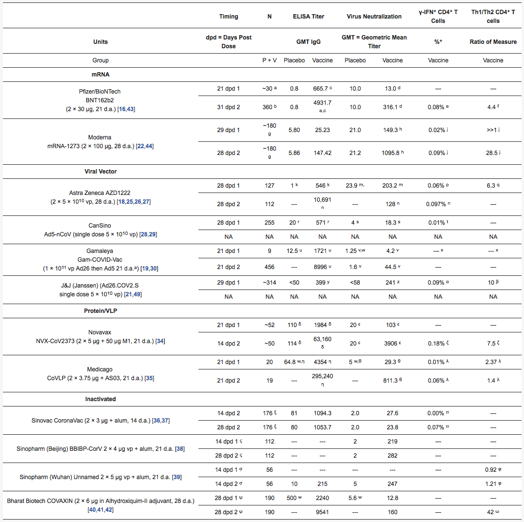The image size is (524, 522).
Task: Click the 'Medicago' vaccine name
Action: point(99,369)
